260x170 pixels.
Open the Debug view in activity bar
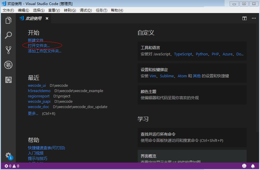[x=8, y=65]
